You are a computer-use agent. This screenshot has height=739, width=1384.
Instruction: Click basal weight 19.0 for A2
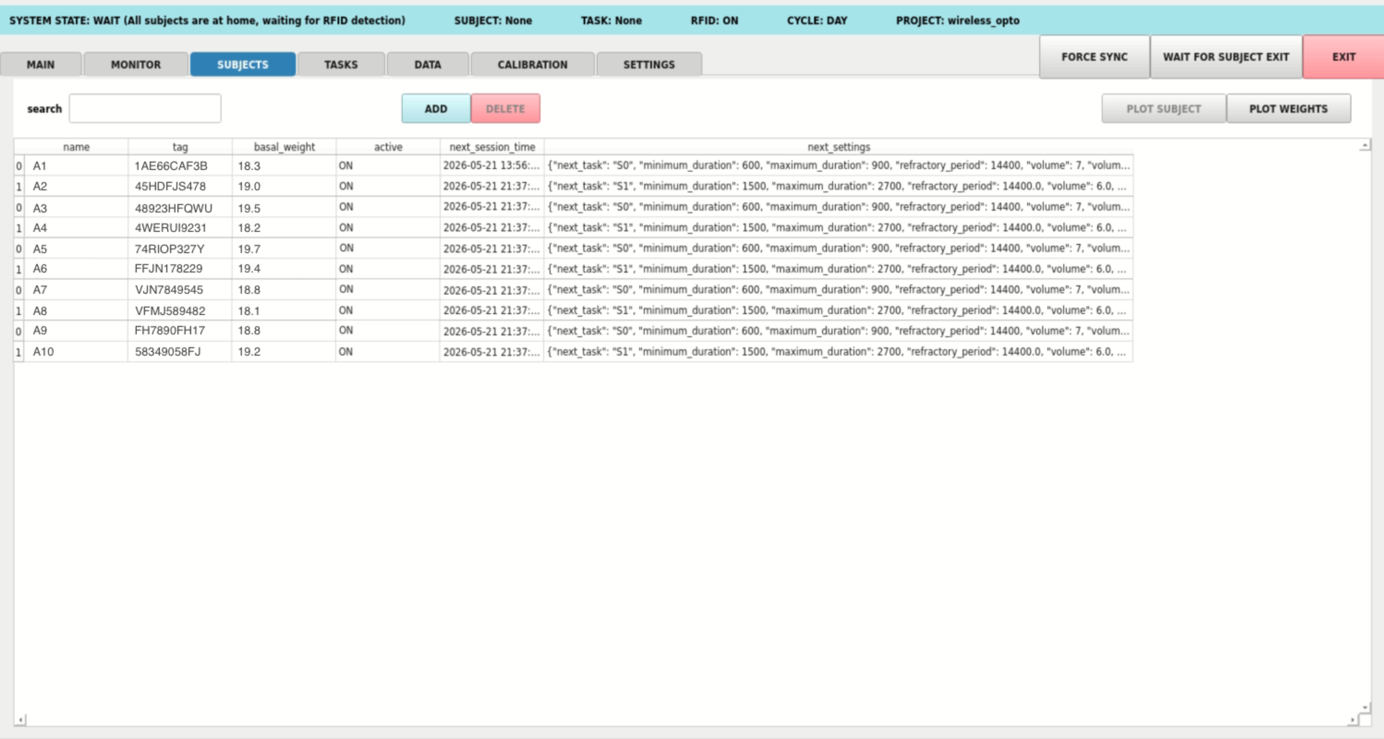(284, 186)
